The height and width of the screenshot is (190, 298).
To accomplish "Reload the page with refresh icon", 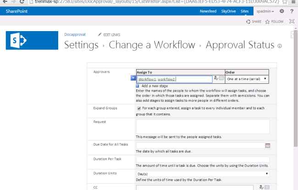I will pos(22,2).
